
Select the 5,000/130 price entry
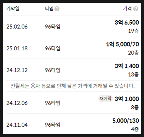click(x=126, y=121)
